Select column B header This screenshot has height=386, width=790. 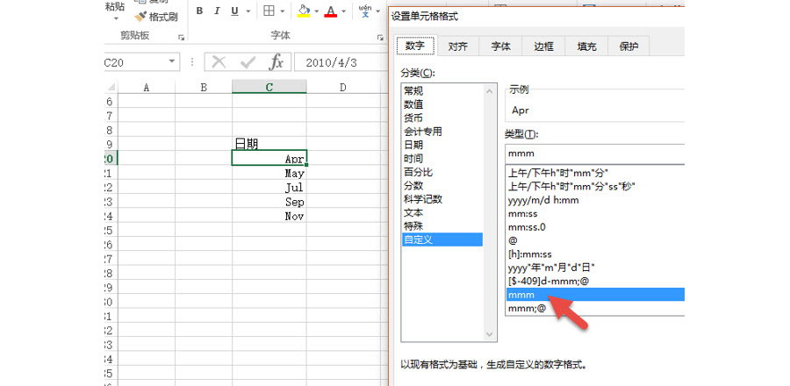[204, 87]
